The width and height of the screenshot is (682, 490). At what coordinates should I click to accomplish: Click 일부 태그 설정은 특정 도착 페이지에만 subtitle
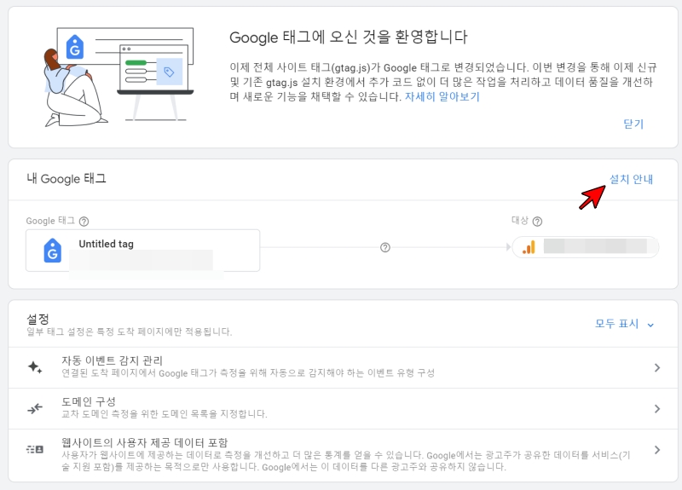click(130, 331)
